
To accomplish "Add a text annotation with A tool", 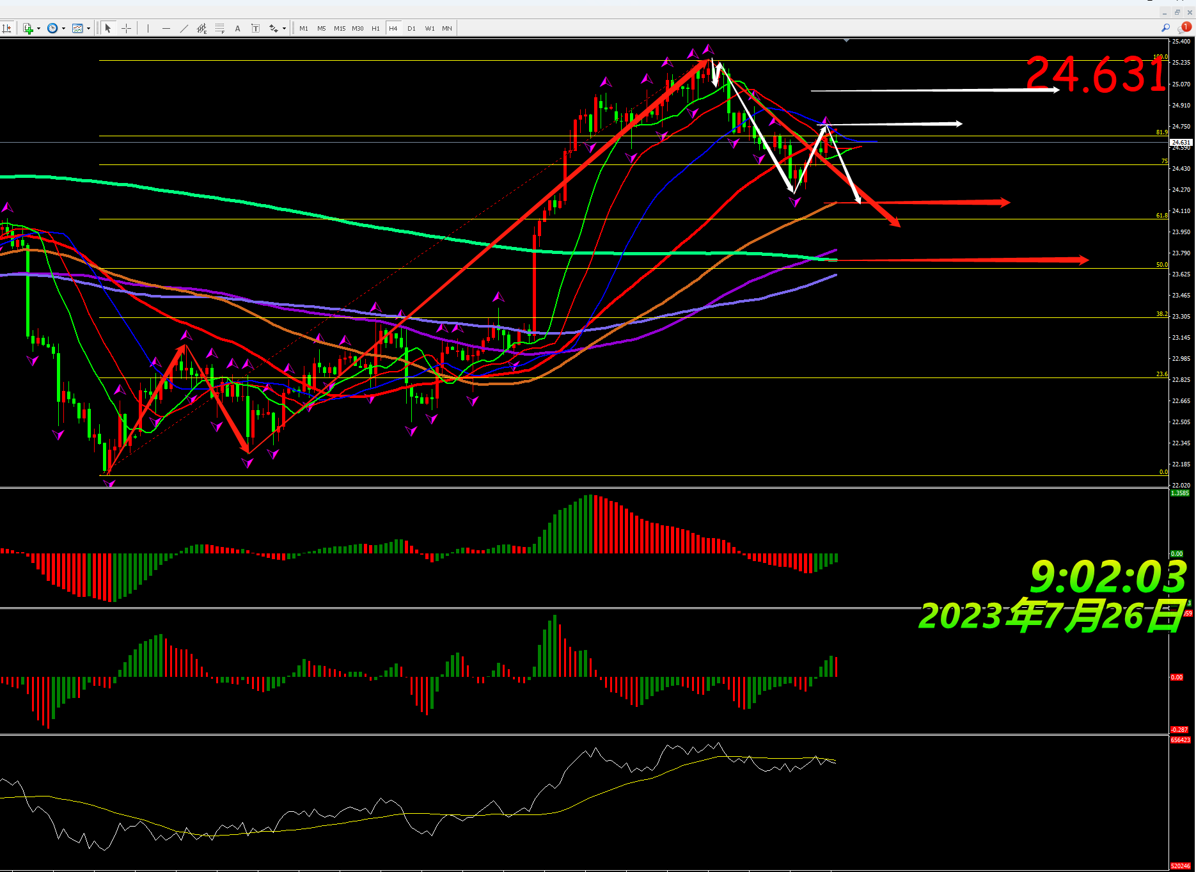I will 238,28.
